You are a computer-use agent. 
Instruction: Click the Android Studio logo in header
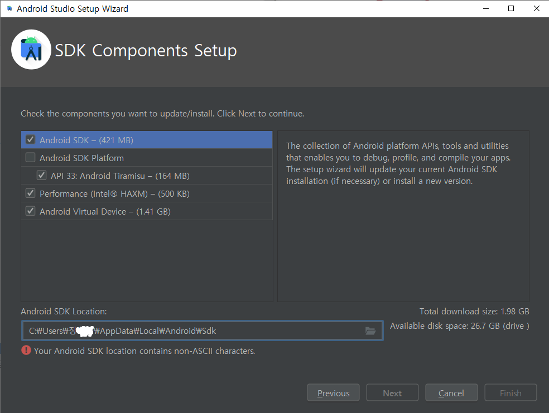(31, 49)
